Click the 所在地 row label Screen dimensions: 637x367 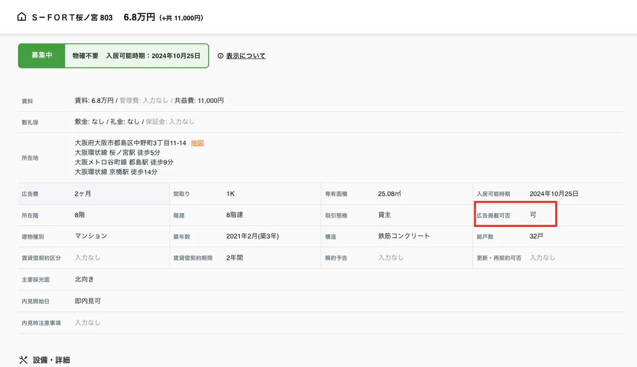tap(30, 158)
